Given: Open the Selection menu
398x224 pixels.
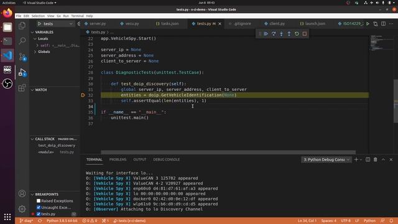Looking at the screenshot, I should (38, 16).
